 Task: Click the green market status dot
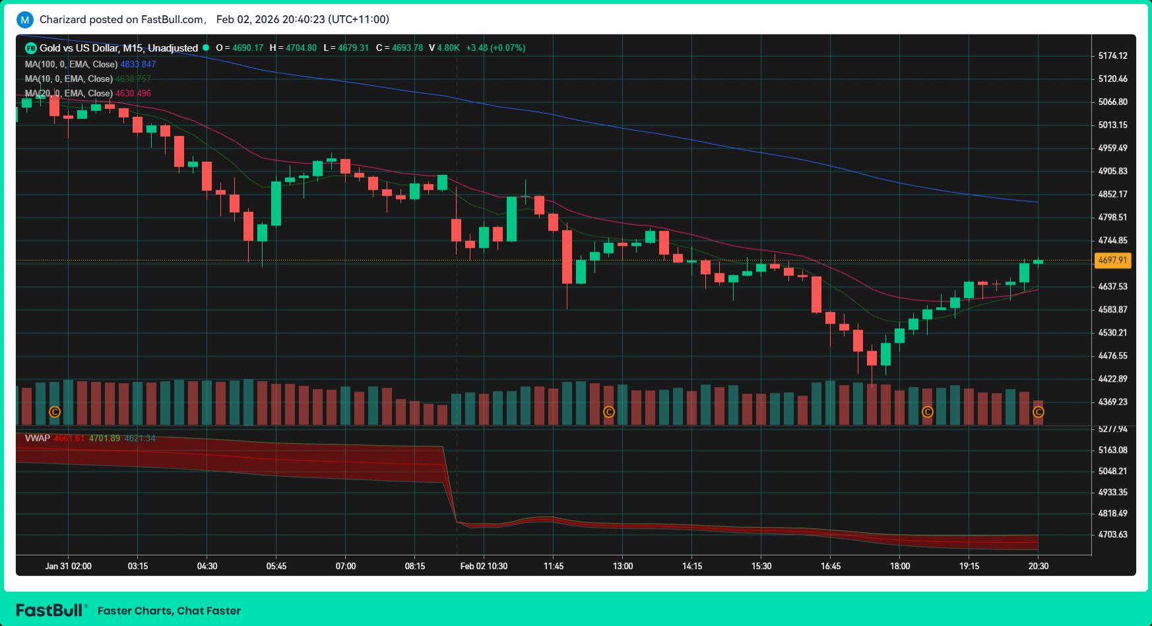(x=206, y=48)
